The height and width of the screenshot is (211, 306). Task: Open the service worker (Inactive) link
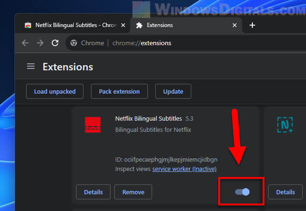coord(184,169)
